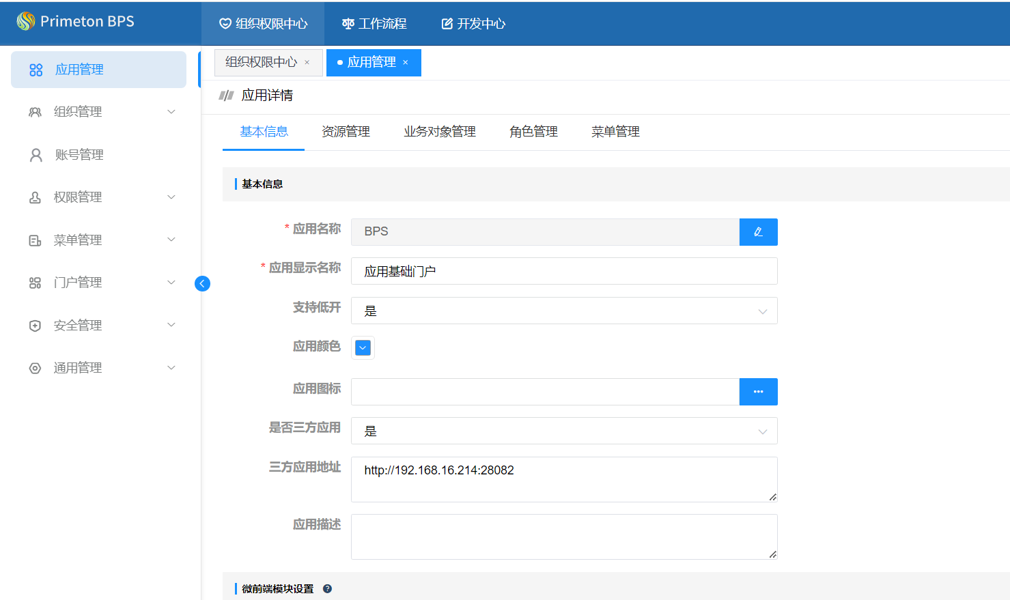Expand the 权限管理 submenu chevron
The width and height of the screenshot is (1010, 600).
171,197
